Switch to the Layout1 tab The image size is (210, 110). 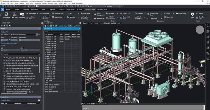coord(98,104)
